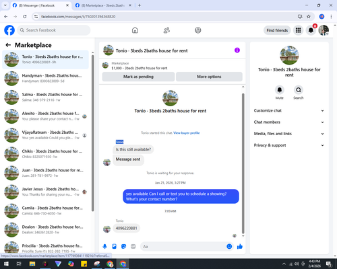Image resolution: width=337 pixels, height=269 pixels.
Task: Click the Chrome three-dot menu icon
Action: tap(331, 17)
